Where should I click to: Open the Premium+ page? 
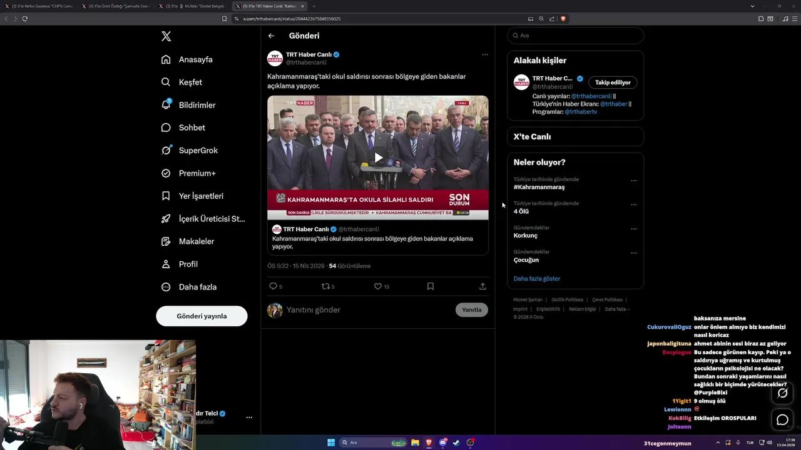[x=188, y=173]
